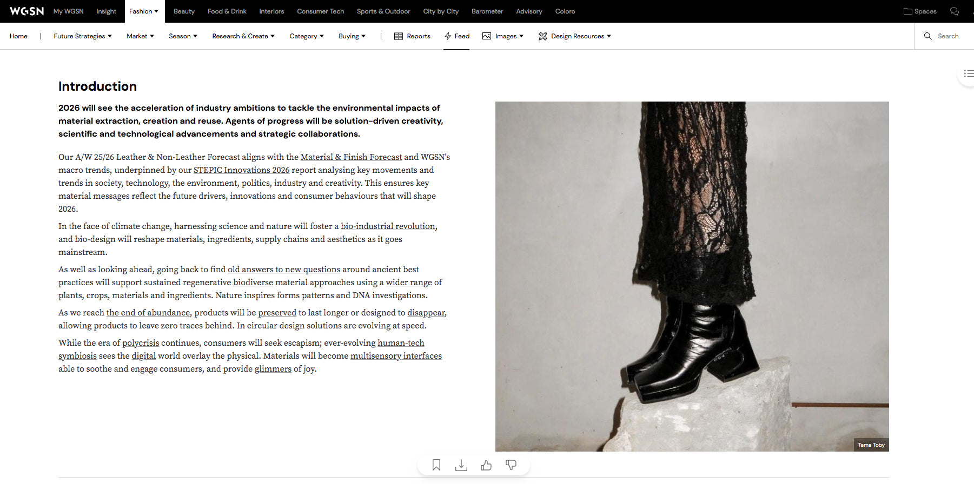Open the Reports section
The width and height of the screenshot is (974, 484).
click(412, 36)
